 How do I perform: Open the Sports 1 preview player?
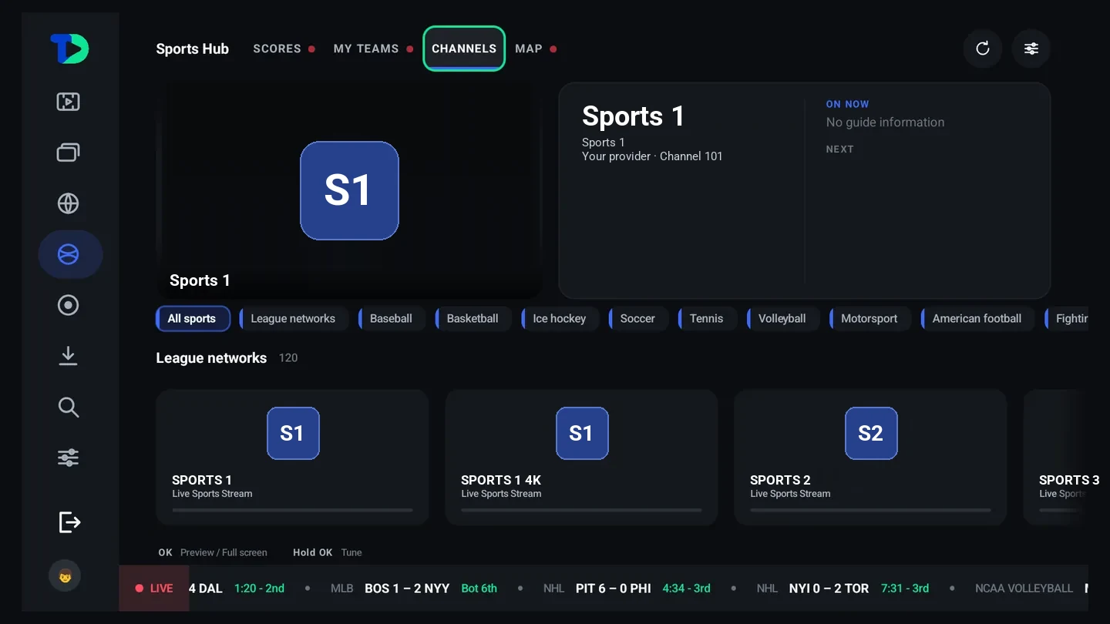[x=349, y=191]
